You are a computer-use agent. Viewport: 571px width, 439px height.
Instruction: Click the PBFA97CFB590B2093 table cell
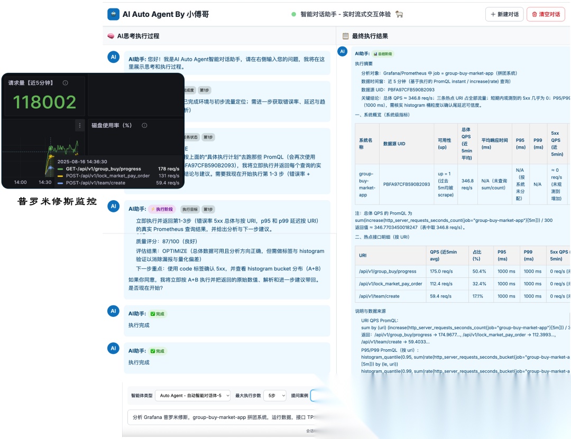(x=407, y=184)
